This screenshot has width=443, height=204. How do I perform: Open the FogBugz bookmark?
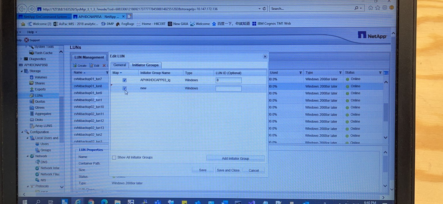click(125, 24)
